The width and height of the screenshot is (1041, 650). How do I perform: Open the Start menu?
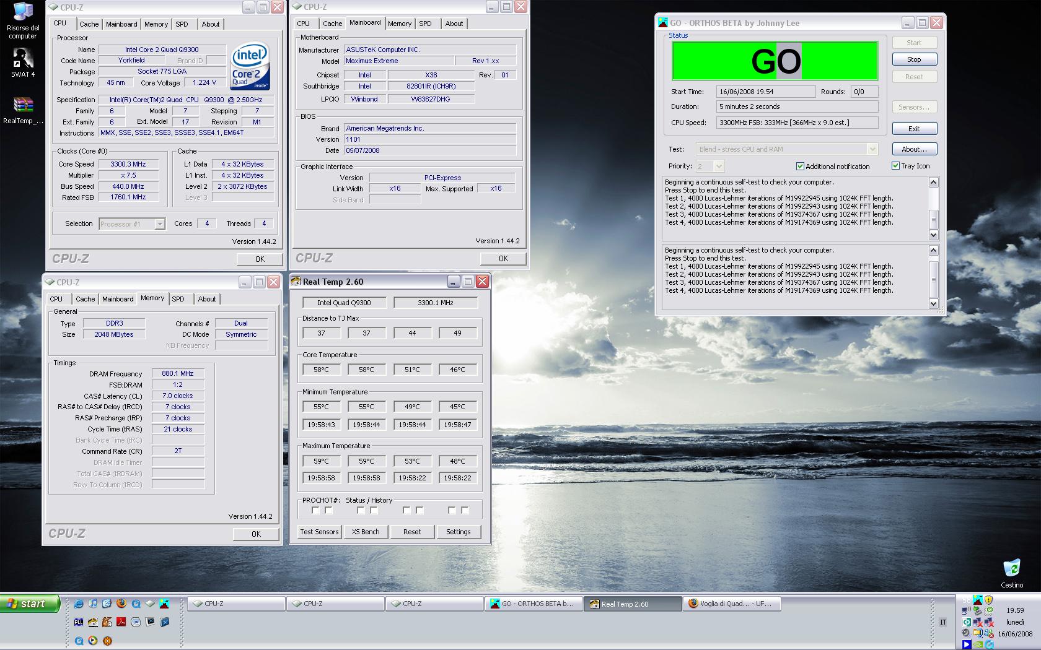coord(30,604)
